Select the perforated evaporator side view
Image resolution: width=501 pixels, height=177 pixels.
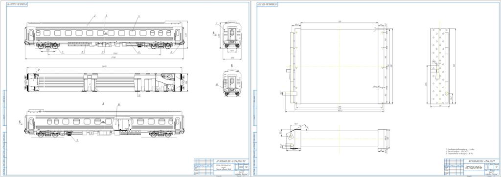coord(440,66)
